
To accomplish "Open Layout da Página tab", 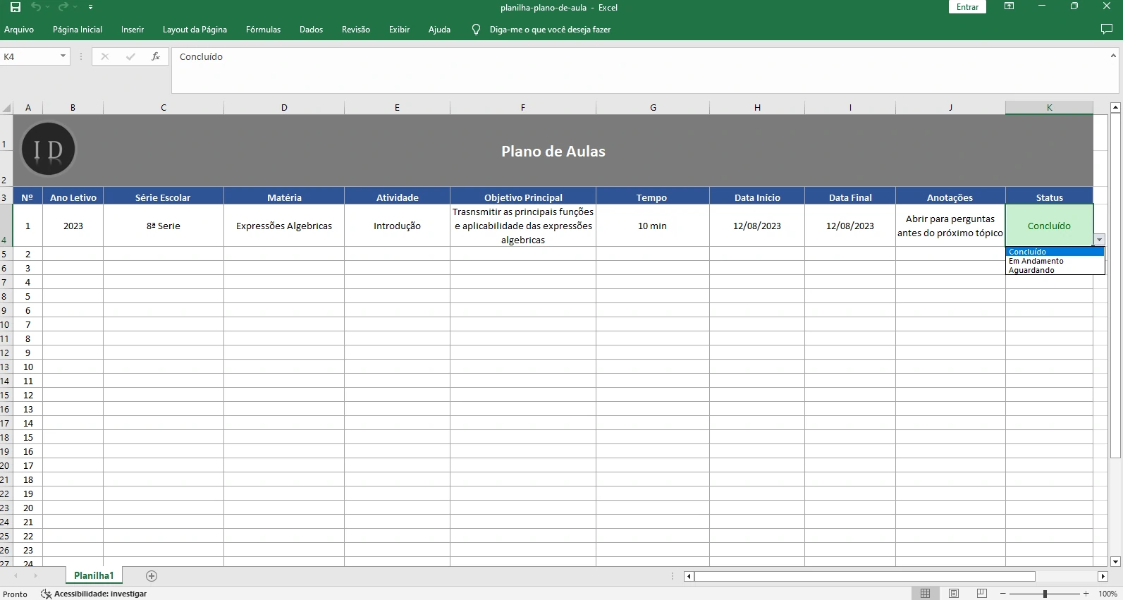I will (195, 30).
